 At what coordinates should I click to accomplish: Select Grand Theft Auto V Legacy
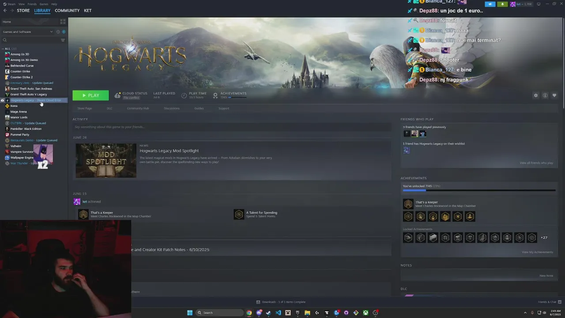tap(28, 95)
